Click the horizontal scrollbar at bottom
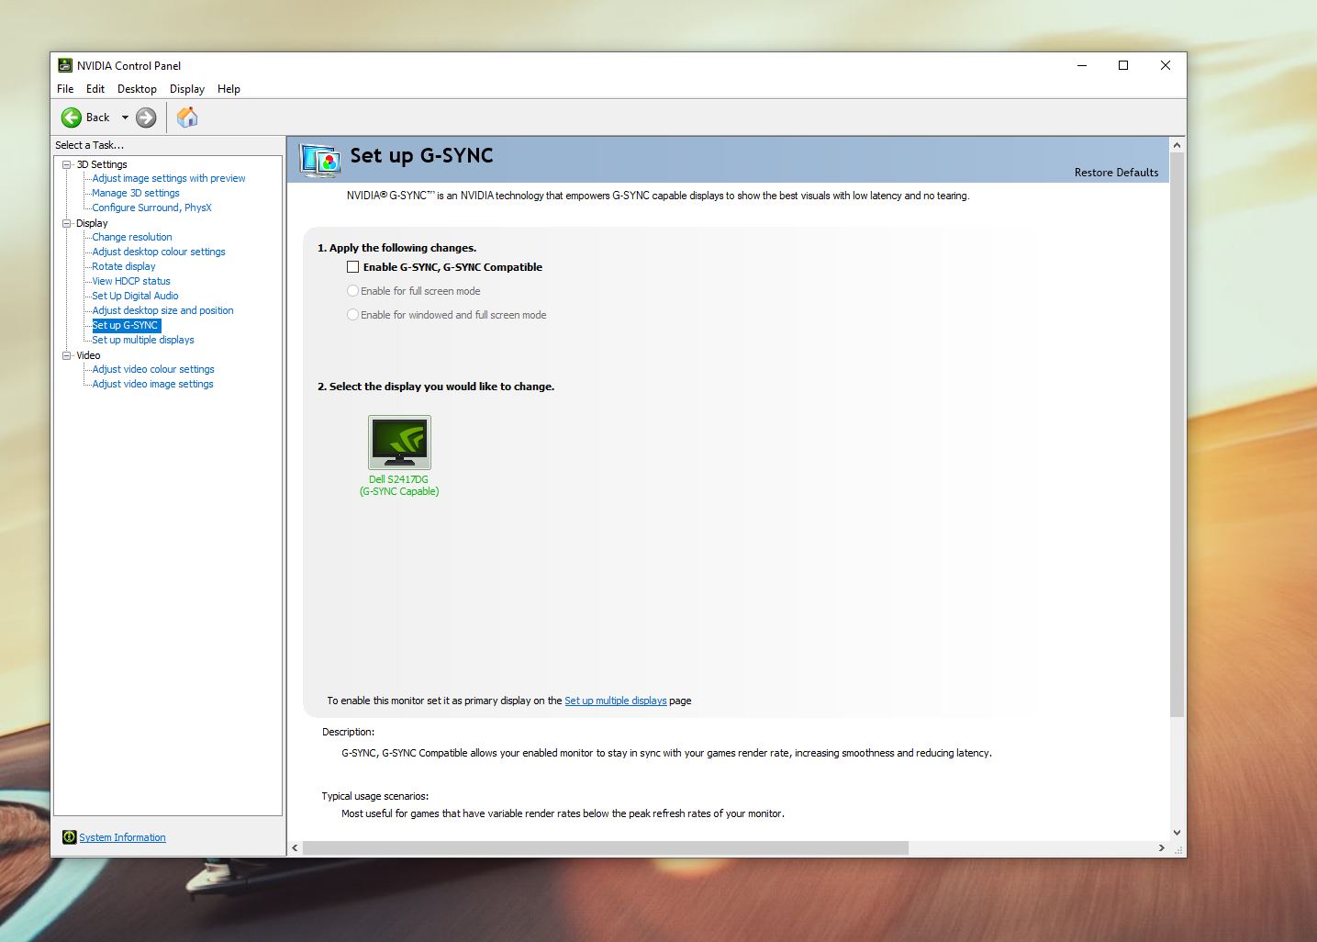Viewport: 1317px width, 942px height. pyautogui.click(x=606, y=847)
